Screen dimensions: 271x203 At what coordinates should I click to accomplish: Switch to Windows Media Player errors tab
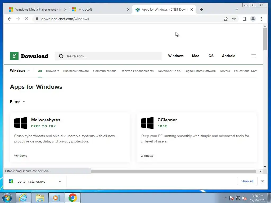38,10
